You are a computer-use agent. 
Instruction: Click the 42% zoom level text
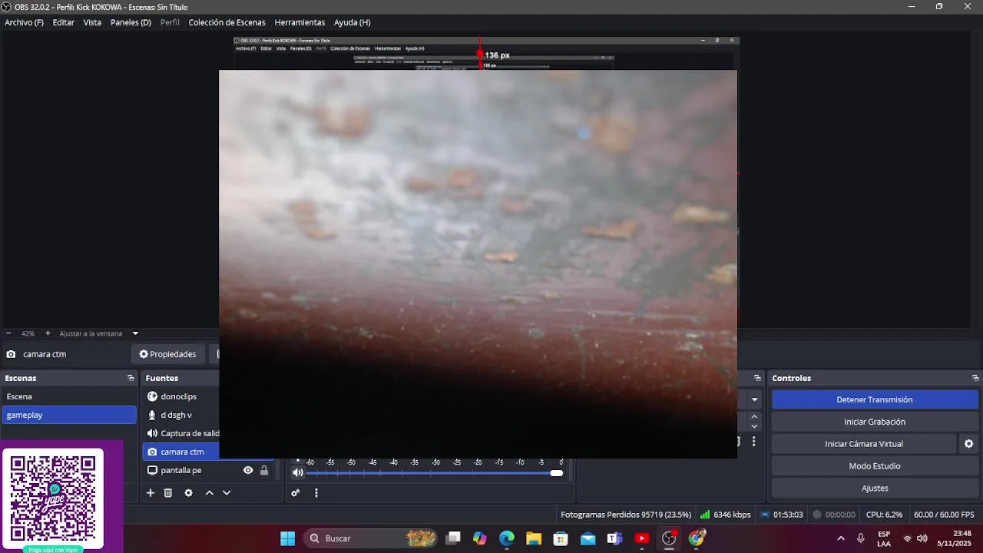tap(28, 333)
